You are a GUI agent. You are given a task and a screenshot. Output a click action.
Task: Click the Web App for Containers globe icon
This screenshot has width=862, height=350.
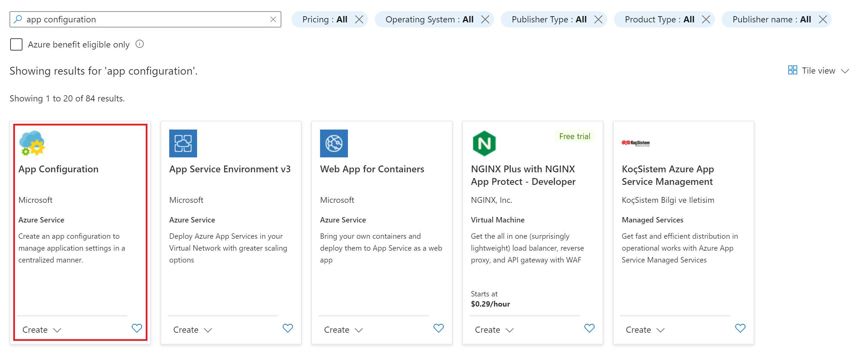tap(334, 143)
